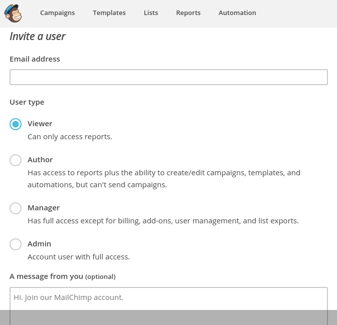Click the Email address input field
The height and width of the screenshot is (325, 337).
(168, 77)
